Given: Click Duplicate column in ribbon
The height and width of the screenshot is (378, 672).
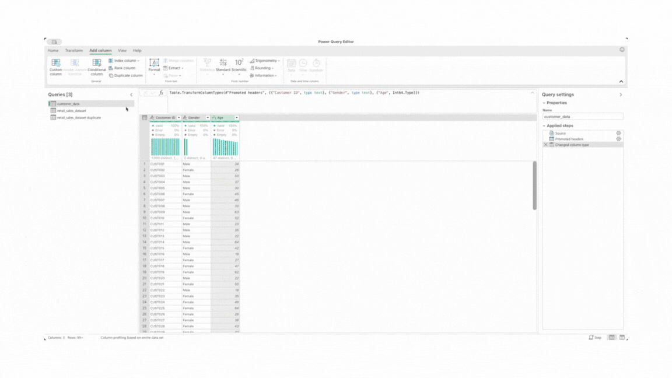Looking at the screenshot, I should pyautogui.click(x=125, y=75).
